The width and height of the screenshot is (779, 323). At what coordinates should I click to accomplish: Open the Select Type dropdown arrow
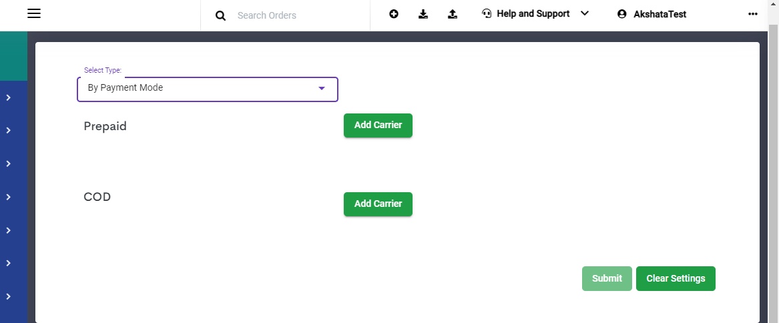322,89
